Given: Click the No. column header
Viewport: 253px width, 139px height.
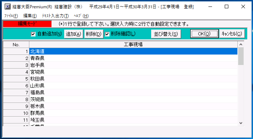Looking at the screenshot, I should (x=16, y=45).
